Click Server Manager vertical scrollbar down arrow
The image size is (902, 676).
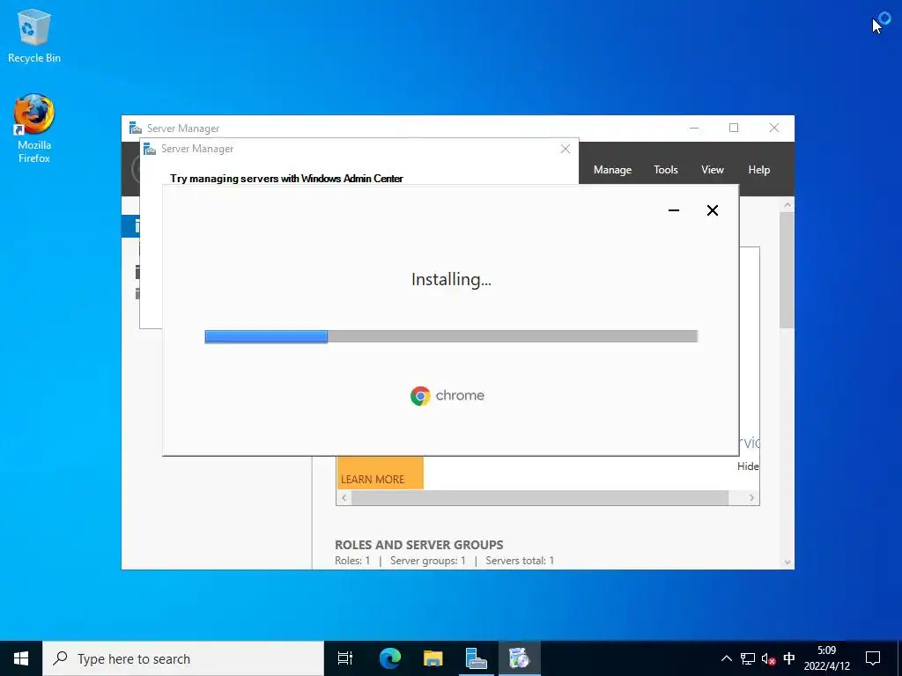click(x=787, y=562)
